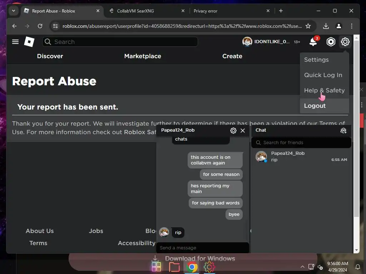This screenshot has height=274, width=366.
Task: Switch to the CollabVM SearXNG tab
Action: [x=135, y=11]
